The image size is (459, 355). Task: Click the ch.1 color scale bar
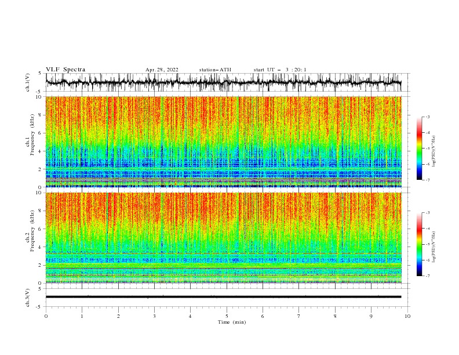tap(419, 148)
